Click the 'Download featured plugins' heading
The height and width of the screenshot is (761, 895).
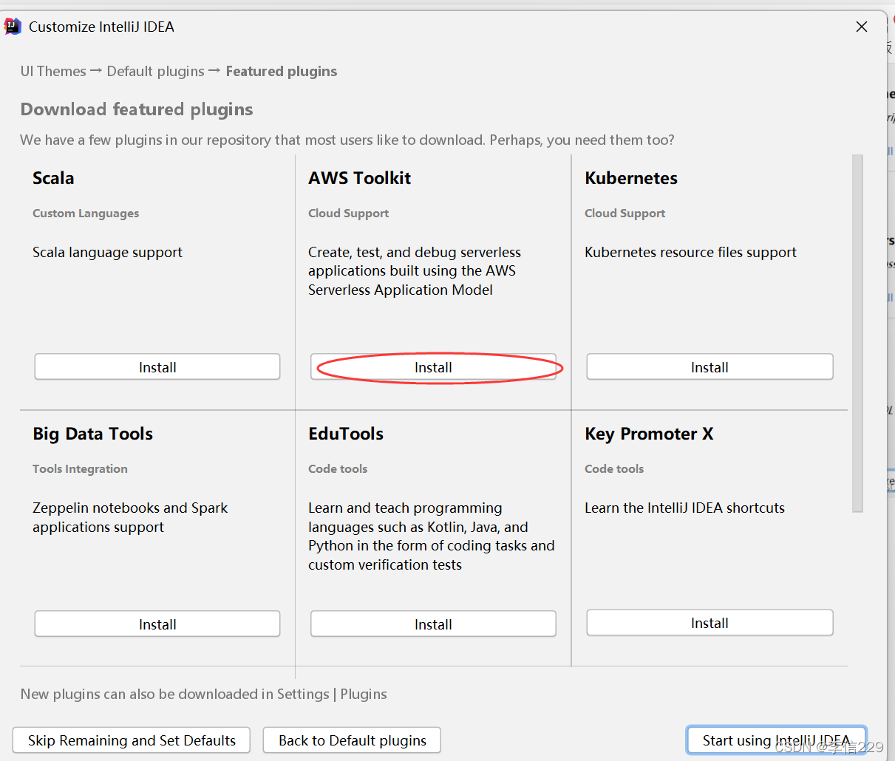[x=137, y=109]
